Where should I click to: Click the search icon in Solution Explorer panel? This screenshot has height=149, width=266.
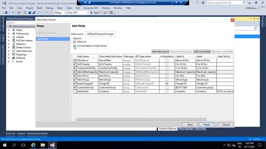point(256,28)
